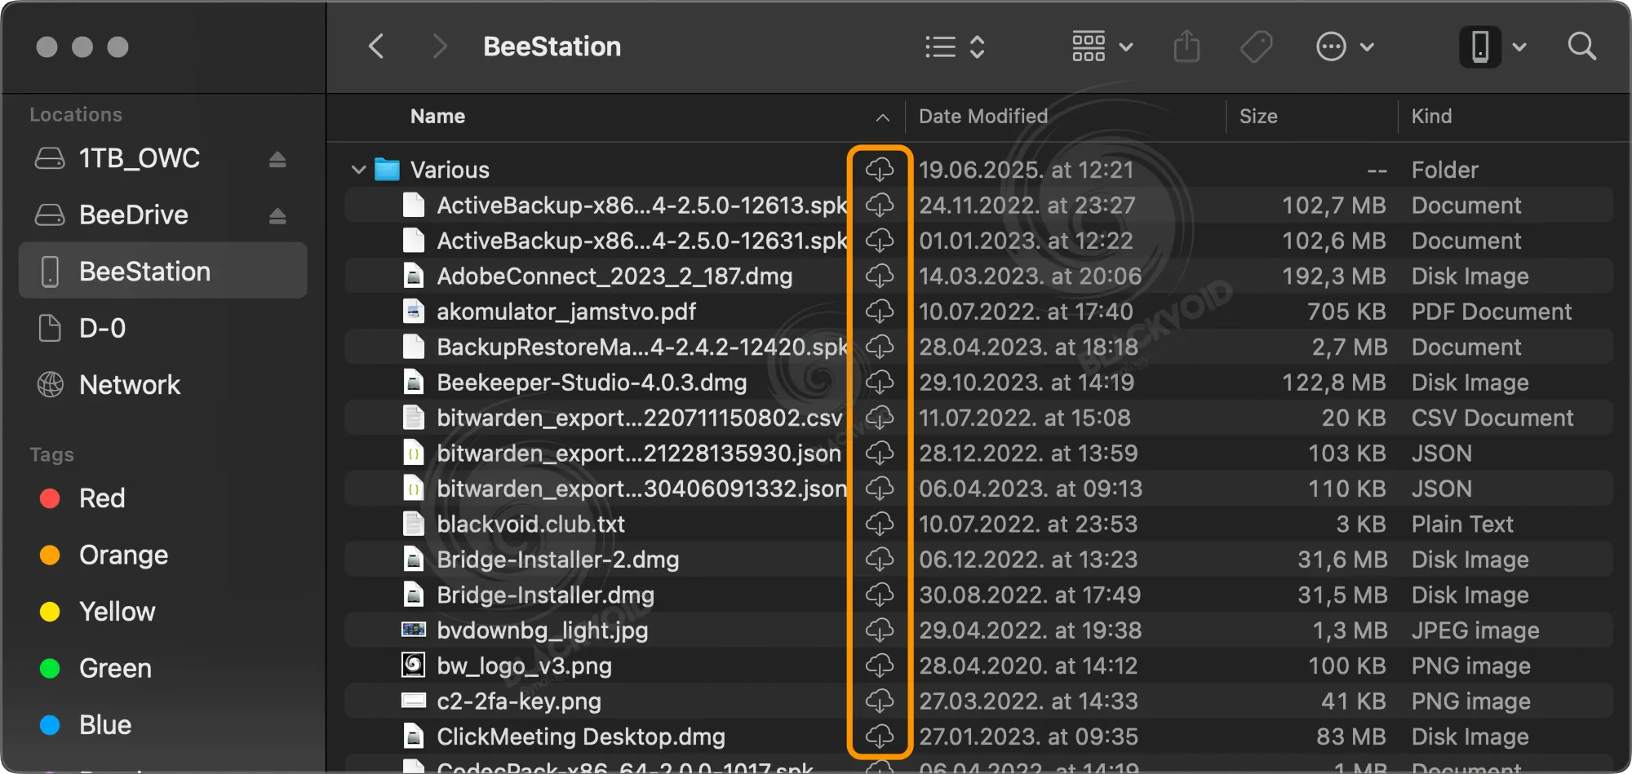The height and width of the screenshot is (774, 1632).
Task: Click the Edit Tags toolbar icon
Action: click(1257, 46)
